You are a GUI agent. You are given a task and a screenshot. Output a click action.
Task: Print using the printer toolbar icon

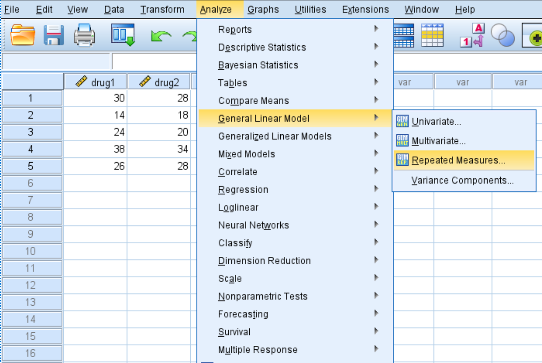(x=84, y=35)
